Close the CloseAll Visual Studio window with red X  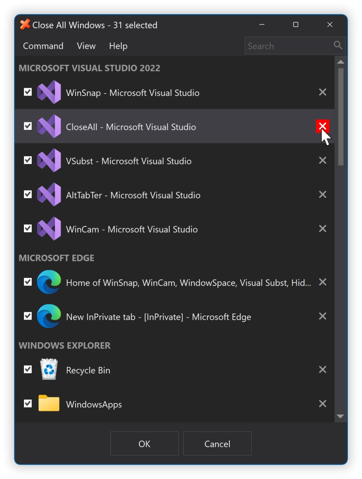(323, 126)
